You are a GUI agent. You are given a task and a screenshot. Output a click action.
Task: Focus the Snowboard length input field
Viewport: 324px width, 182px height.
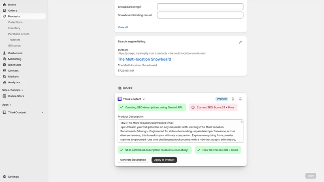[x=200, y=6]
